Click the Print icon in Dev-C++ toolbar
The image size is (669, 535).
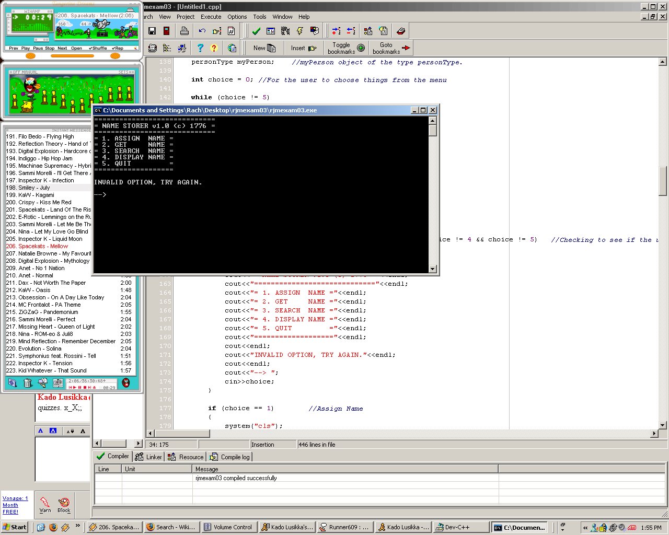click(184, 31)
